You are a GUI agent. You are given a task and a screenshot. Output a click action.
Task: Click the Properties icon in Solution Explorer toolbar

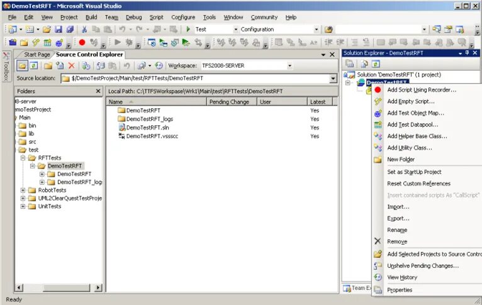point(349,64)
